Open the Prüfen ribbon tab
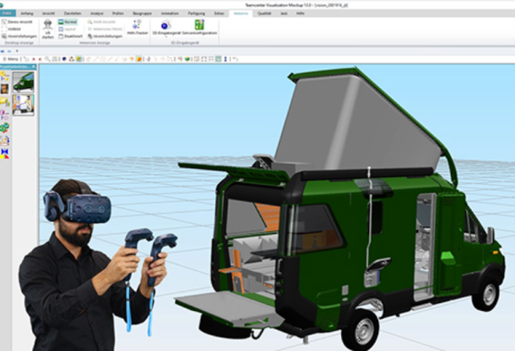The width and height of the screenshot is (515, 351). pyautogui.click(x=118, y=13)
